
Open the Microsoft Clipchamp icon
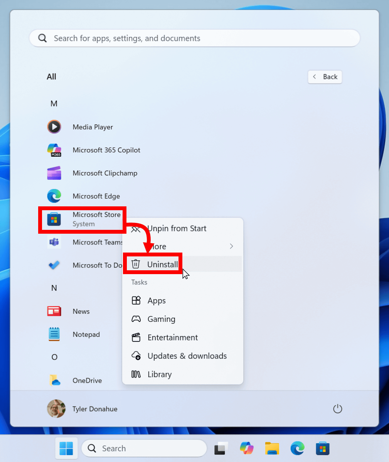click(x=54, y=173)
